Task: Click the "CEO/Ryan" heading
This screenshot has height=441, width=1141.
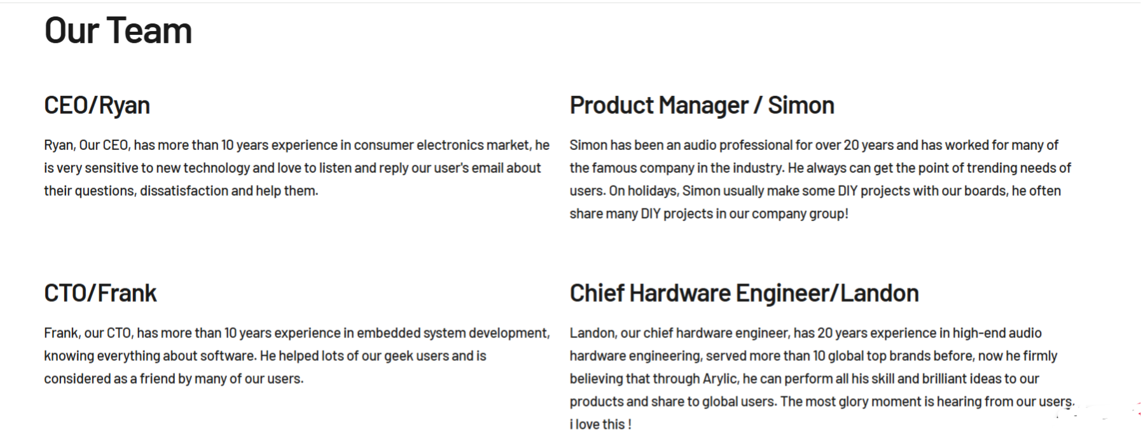Action: tap(97, 105)
